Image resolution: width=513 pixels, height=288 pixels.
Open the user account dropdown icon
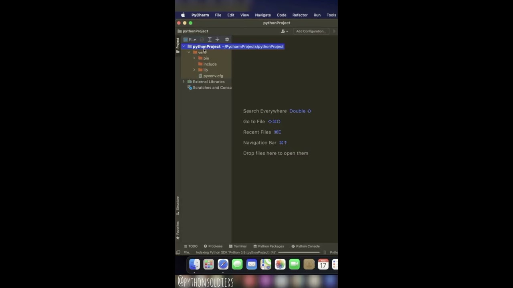pos(285,31)
